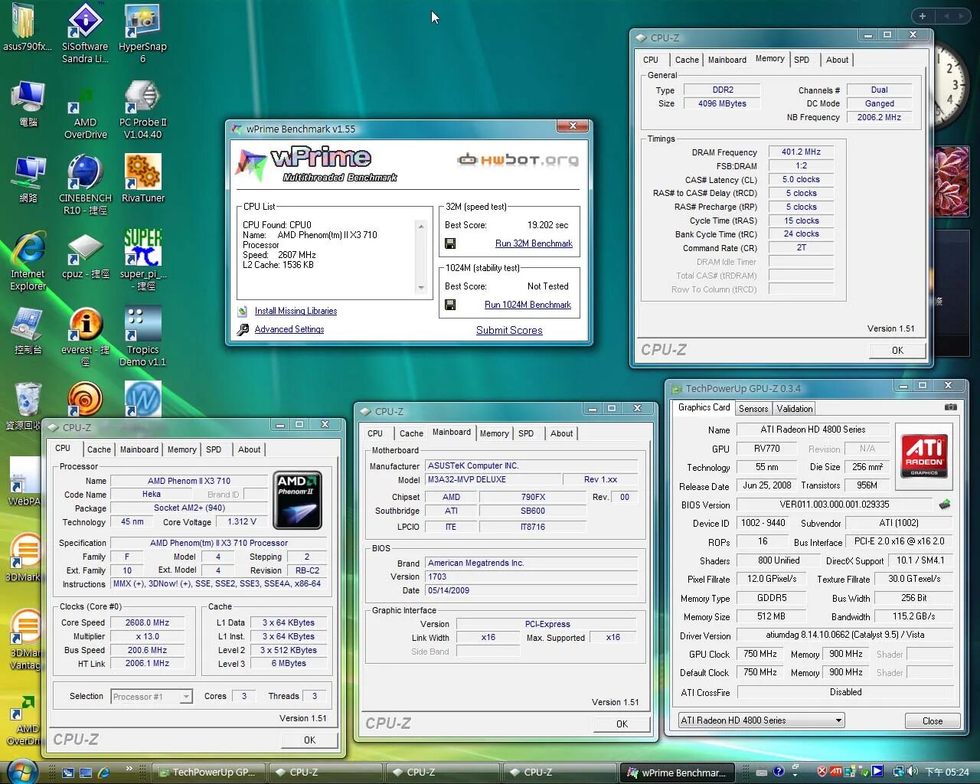Click Code Name Heka field
This screenshot has width=980, height=784.
coord(152,494)
